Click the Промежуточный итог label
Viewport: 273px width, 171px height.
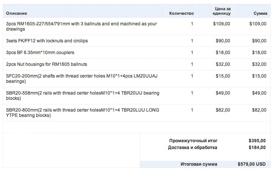[193, 140]
